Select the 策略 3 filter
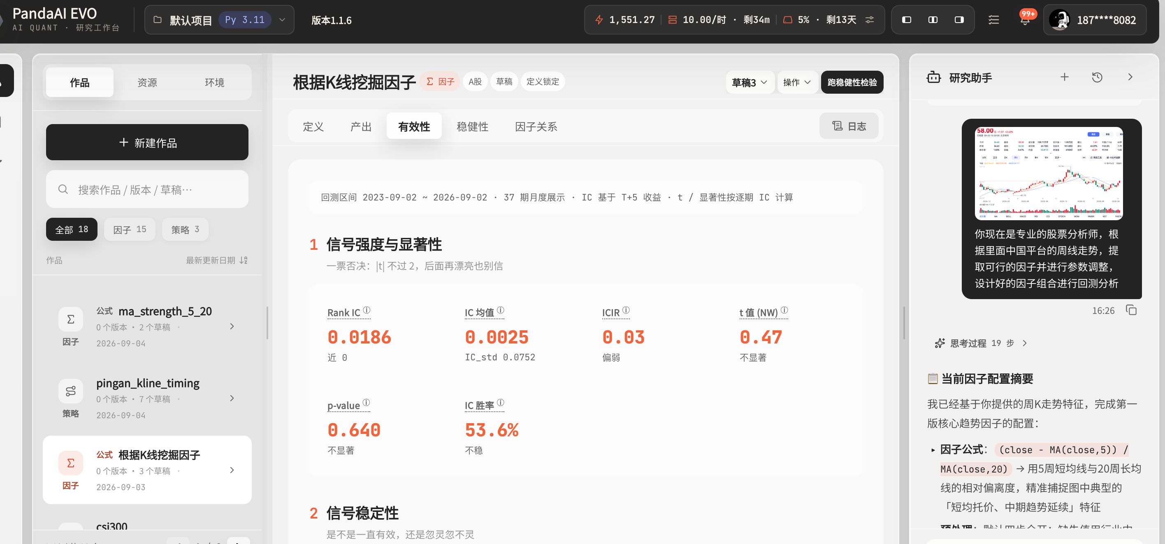Viewport: 1165px width, 544px height. point(185,230)
